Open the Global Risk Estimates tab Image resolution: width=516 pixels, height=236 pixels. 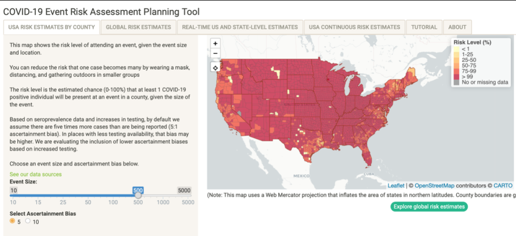pyautogui.click(x=139, y=27)
